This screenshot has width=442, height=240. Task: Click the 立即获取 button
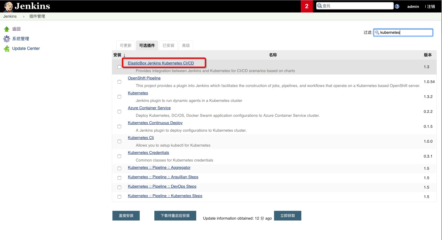click(288, 216)
